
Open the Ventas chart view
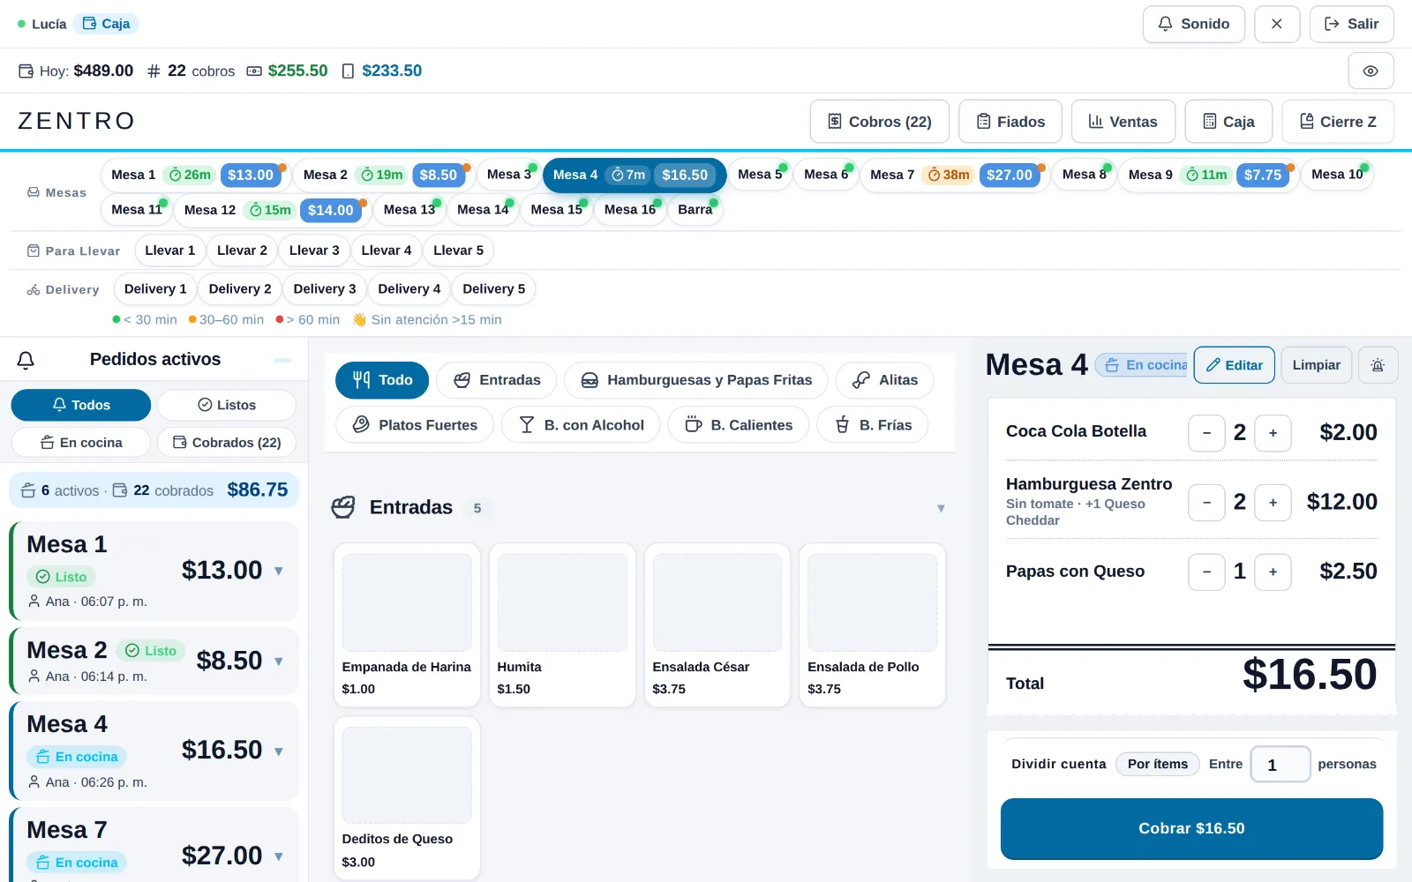pyautogui.click(x=1123, y=122)
